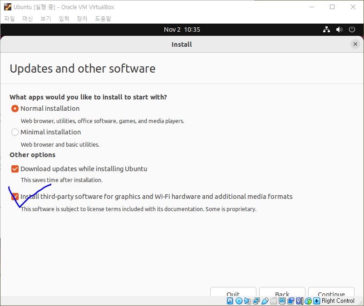Open the clock showing Nov 2 10:35
The image size is (364, 306).
coord(182,30)
